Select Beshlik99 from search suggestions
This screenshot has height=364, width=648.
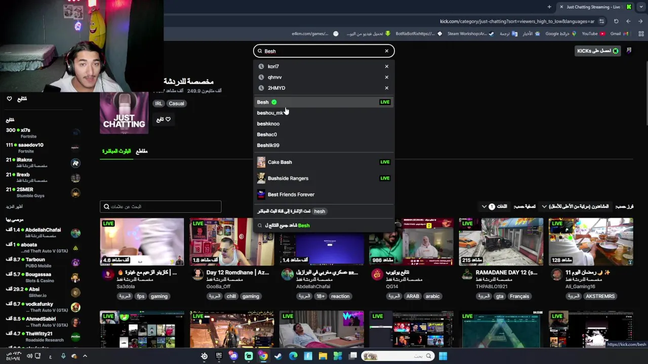tap(323, 145)
